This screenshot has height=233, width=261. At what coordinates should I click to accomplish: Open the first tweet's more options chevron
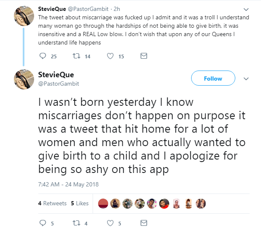click(247, 9)
